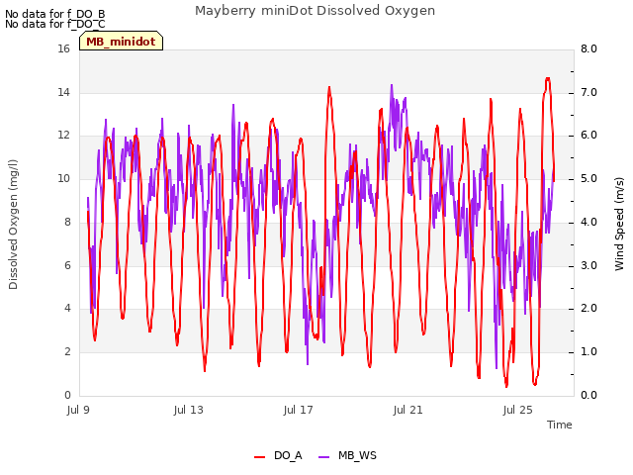Click the Jul 17 x-axis tick label
This screenshot has width=633, height=475.
(x=299, y=410)
